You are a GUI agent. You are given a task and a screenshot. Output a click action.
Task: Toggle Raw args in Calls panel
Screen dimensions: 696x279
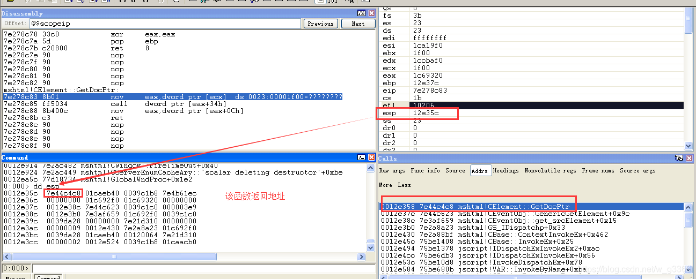point(392,170)
